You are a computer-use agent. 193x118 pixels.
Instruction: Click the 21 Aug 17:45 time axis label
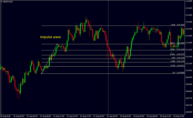[86, 116]
